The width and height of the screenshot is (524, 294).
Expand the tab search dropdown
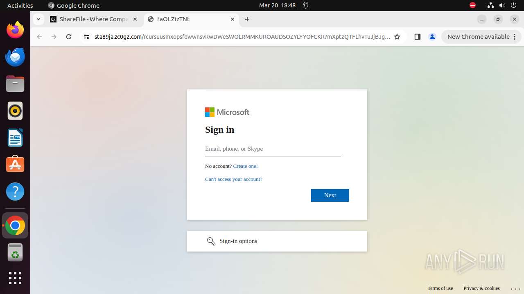click(x=38, y=19)
